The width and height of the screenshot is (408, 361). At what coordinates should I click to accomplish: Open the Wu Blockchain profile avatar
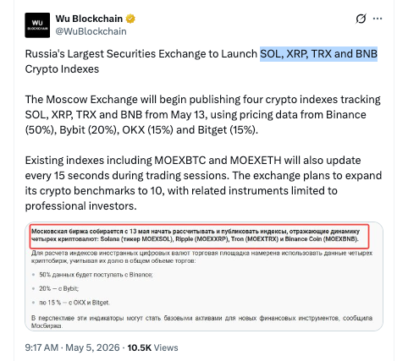[37, 25]
